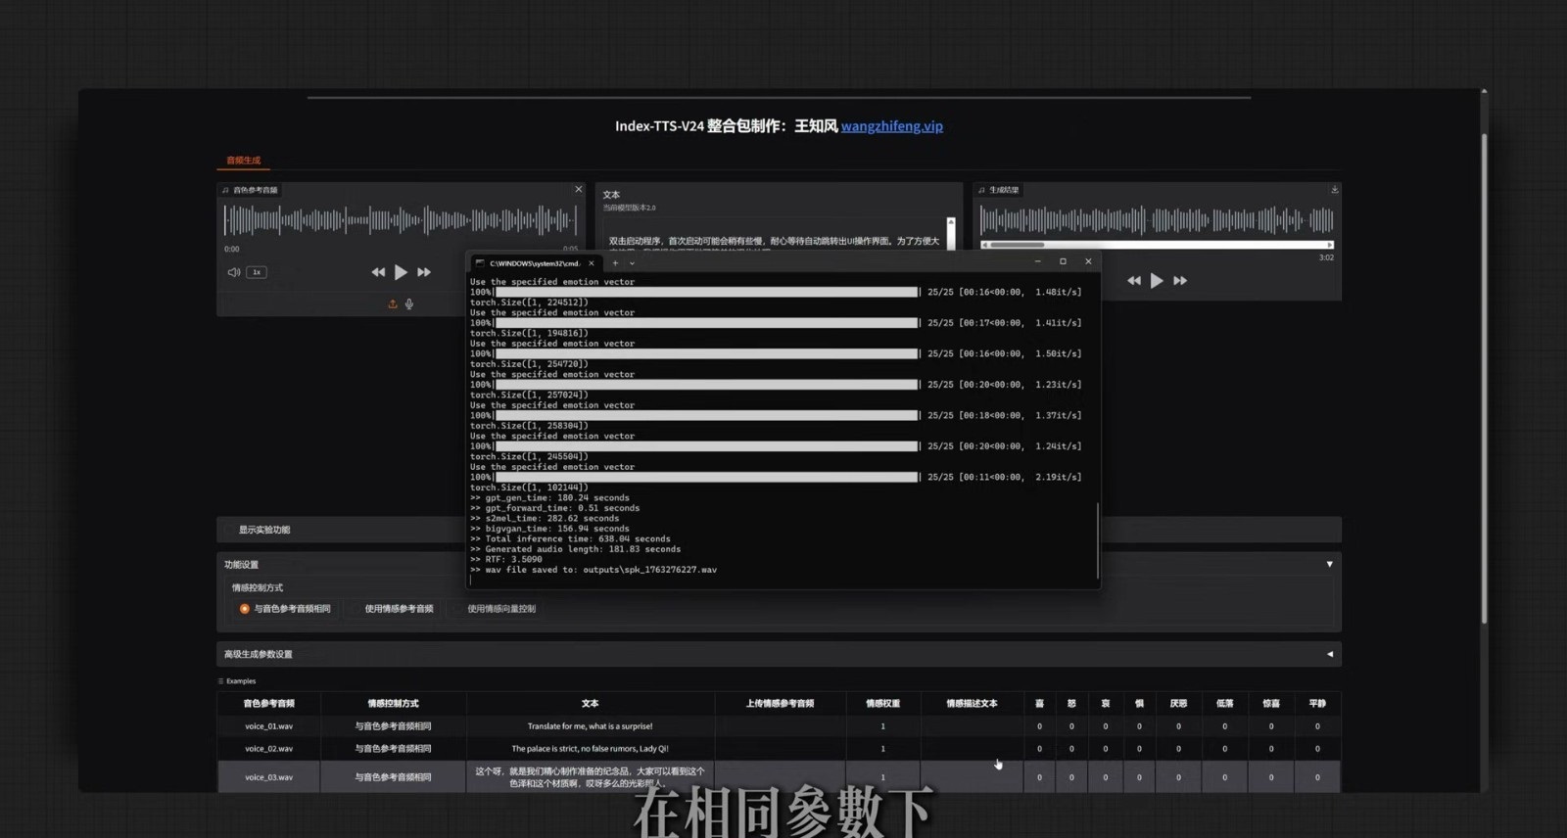Play the reference voice audio
The image size is (1567, 838).
[401, 272]
